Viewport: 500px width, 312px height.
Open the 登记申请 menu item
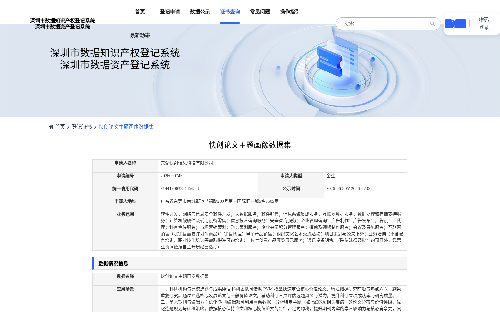170,12
